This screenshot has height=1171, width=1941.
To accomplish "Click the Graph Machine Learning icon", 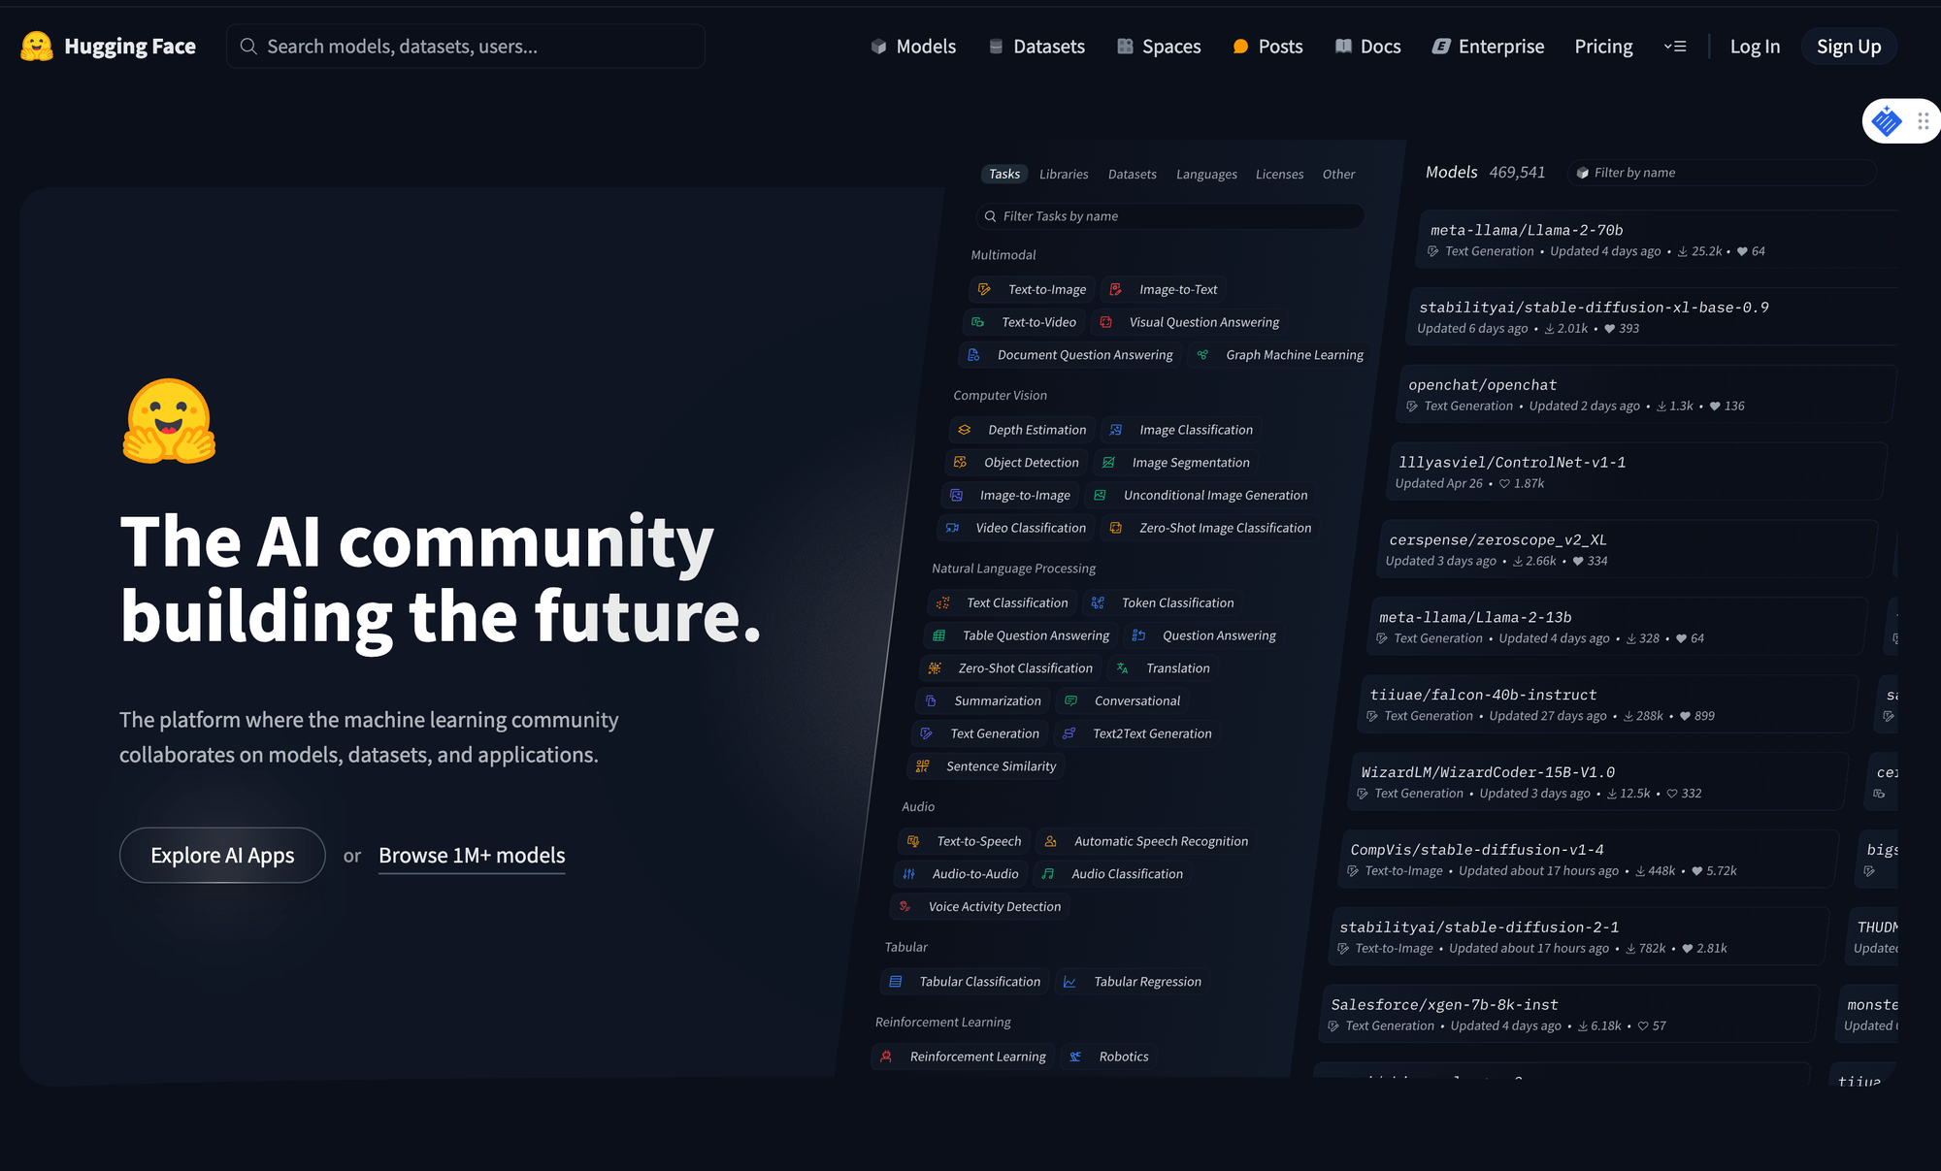I will pos(1203,355).
